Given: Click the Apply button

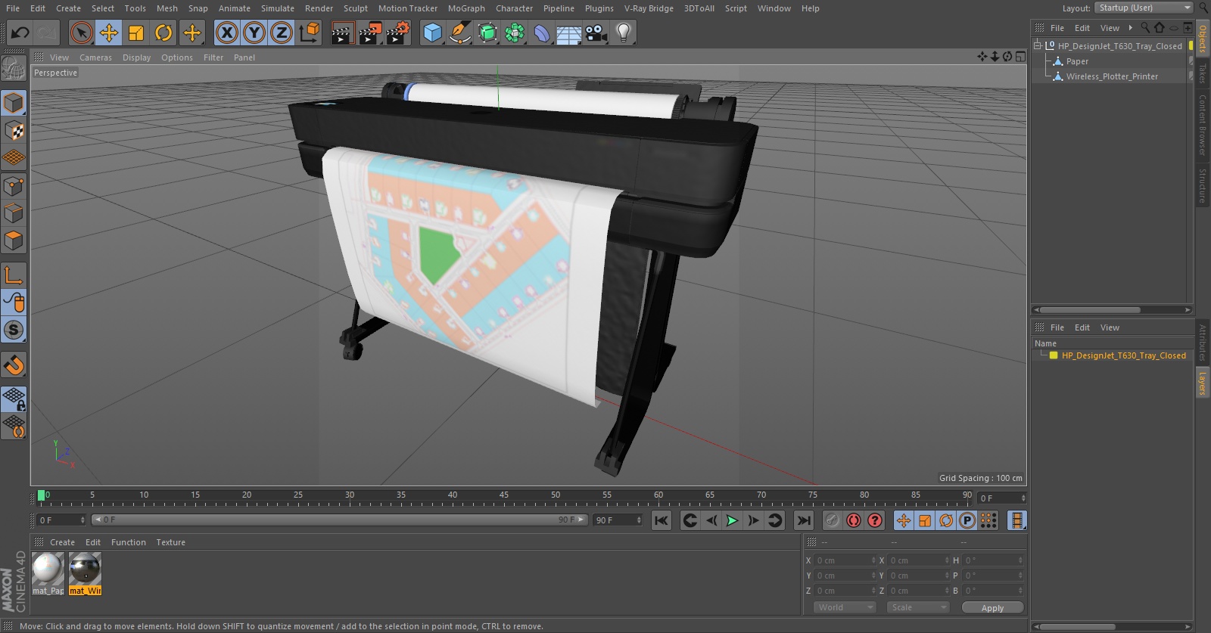Looking at the screenshot, I should (x=992, y=607).
